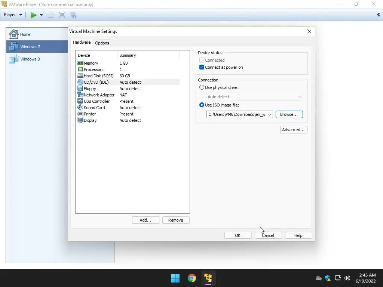Click the Floppy device icon

pos(80,88)
